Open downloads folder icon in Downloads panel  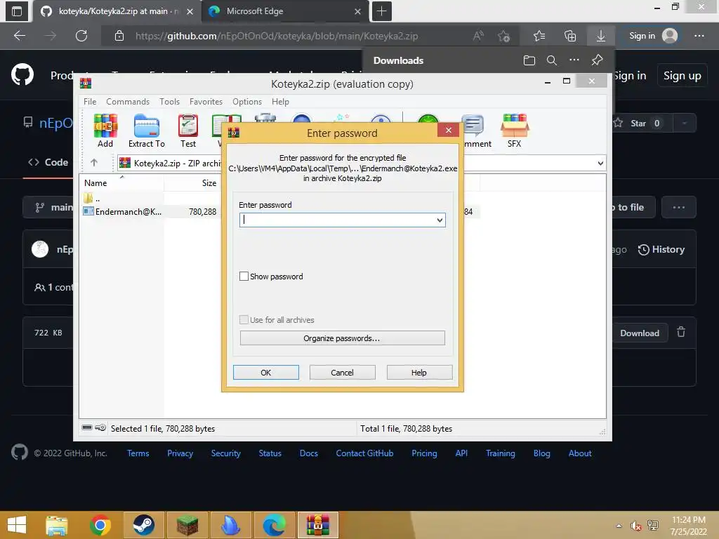[x=529, y=60]
